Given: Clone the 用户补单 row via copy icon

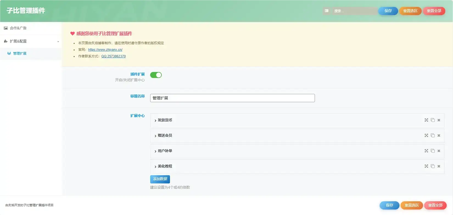Looking at the screenshot, I should tap(433, 151).
